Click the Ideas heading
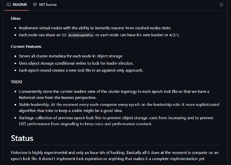Screen dimensions: 231x165 (x=16, y=18)
